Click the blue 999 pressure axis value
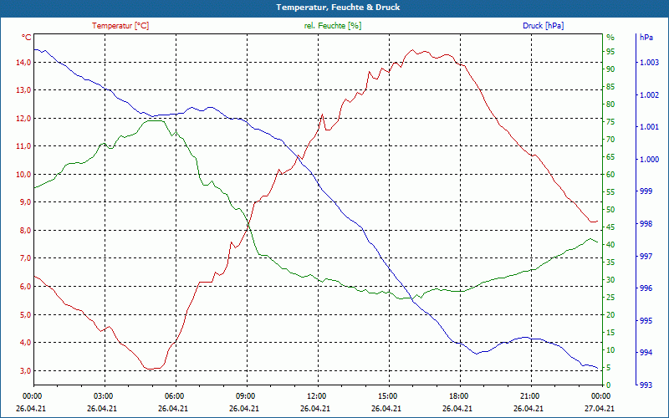The image size is (669, 418). point(646,191)
